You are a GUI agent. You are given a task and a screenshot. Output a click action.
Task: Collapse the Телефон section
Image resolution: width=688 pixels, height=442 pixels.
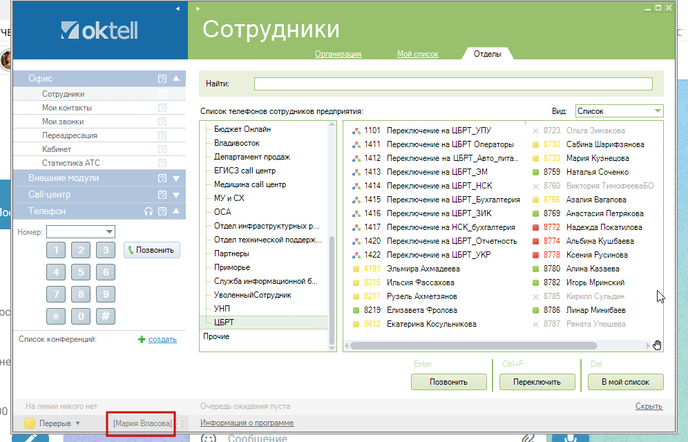[x=176, y=211]
